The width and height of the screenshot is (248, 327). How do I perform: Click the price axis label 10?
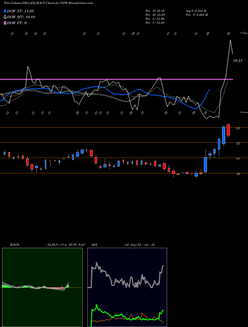click(238, 174)
